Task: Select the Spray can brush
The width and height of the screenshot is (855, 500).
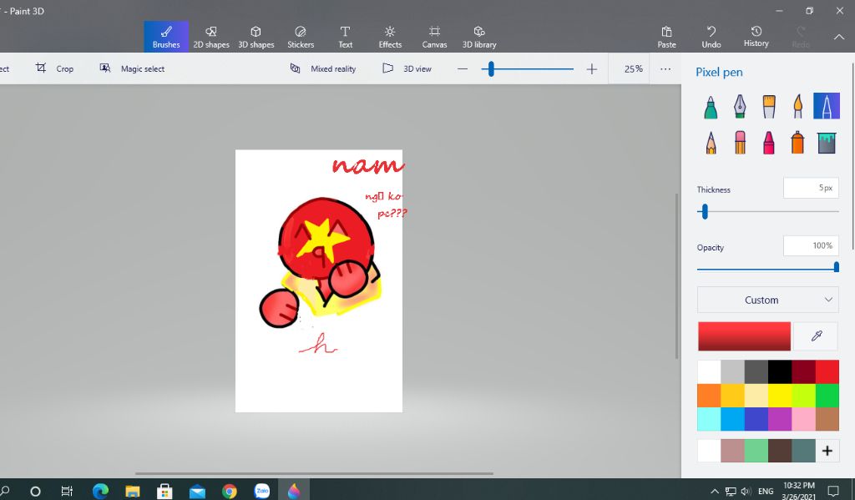Action: pos(797,142)
